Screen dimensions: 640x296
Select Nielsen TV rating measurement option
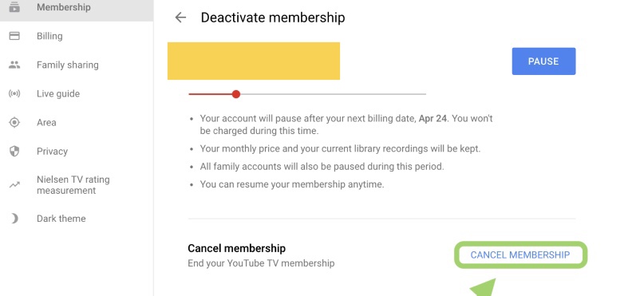point(77,185)
